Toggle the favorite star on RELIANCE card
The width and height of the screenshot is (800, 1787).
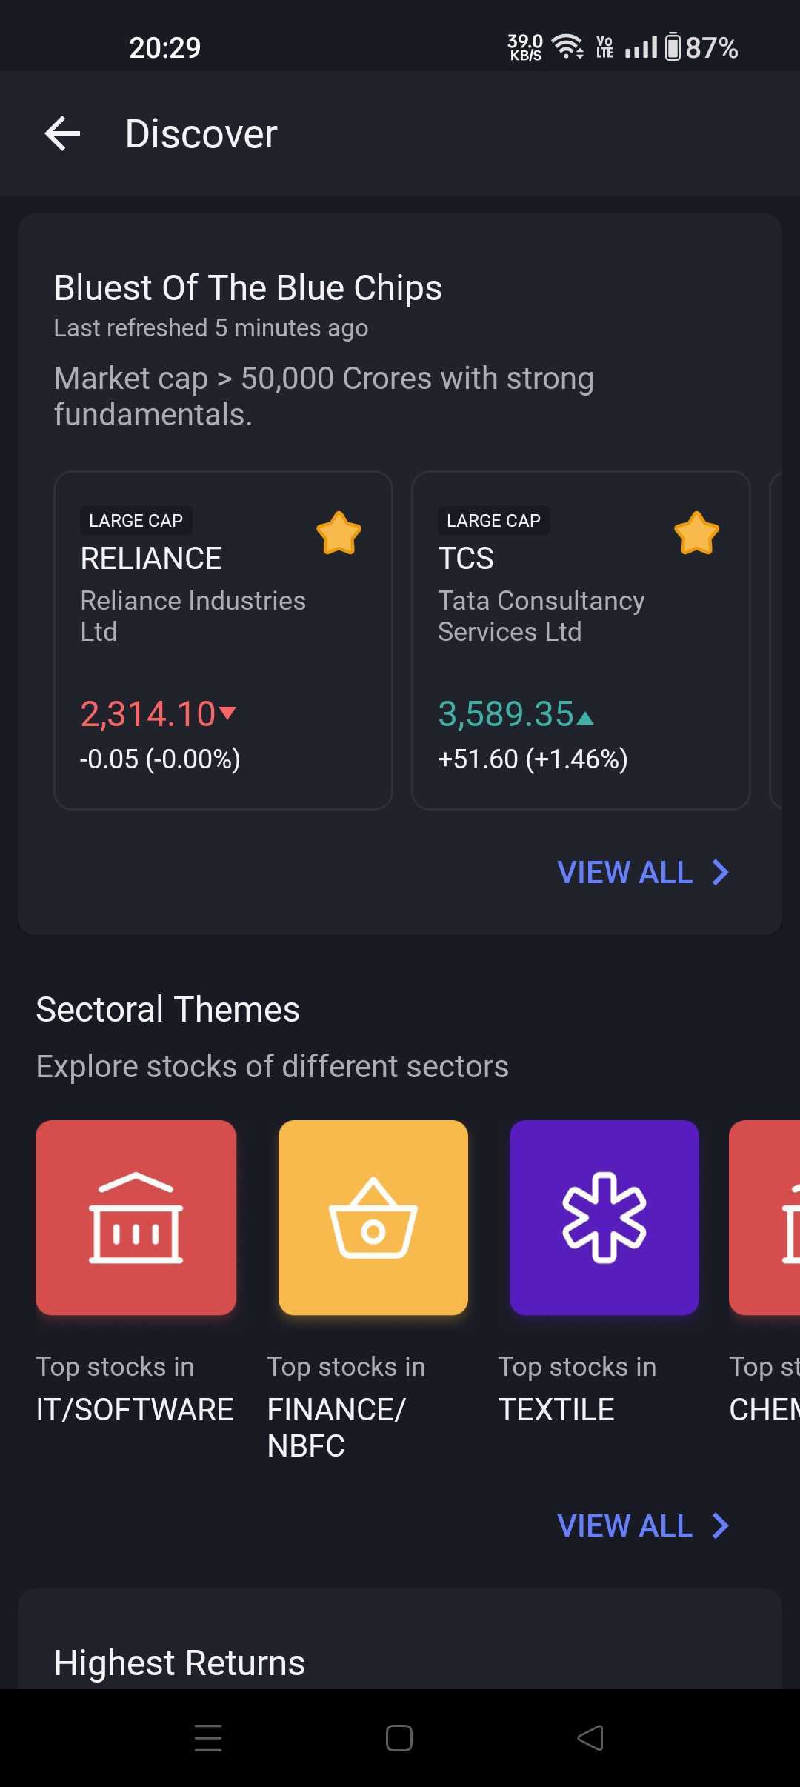pos(339,533)
